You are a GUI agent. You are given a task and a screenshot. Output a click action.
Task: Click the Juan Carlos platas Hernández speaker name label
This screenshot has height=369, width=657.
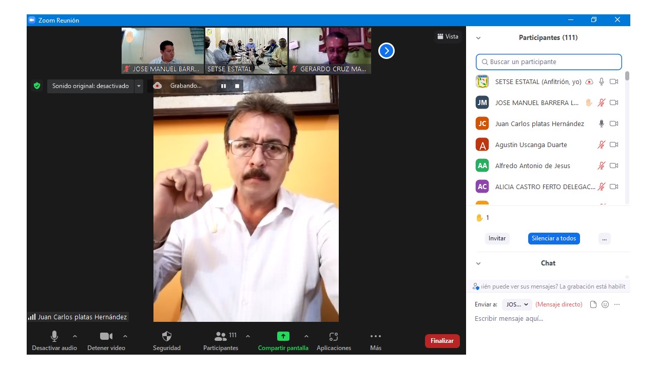point(82,317)
